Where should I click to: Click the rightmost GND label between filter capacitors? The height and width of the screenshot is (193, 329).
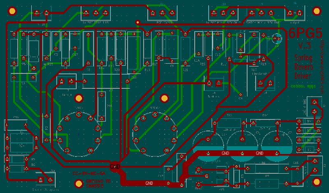[x=259, y=153]
